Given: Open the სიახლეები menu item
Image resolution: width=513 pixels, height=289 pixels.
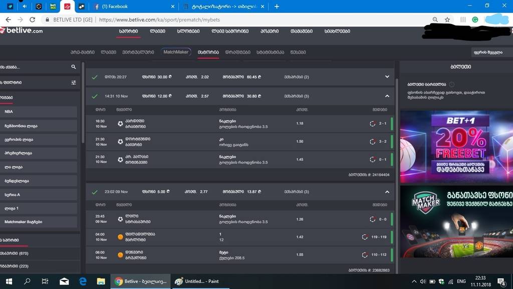Looking at the screenshot, I should (337, 31).
